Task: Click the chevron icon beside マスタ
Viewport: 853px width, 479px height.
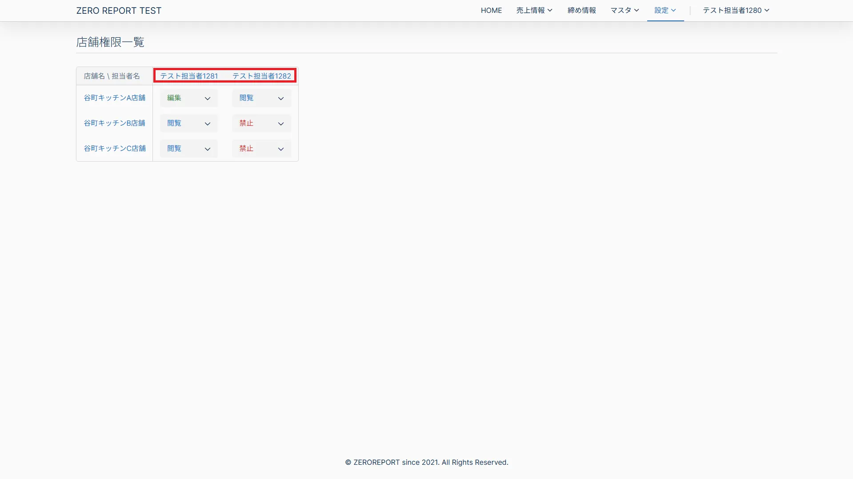Action: click(637, 10)
